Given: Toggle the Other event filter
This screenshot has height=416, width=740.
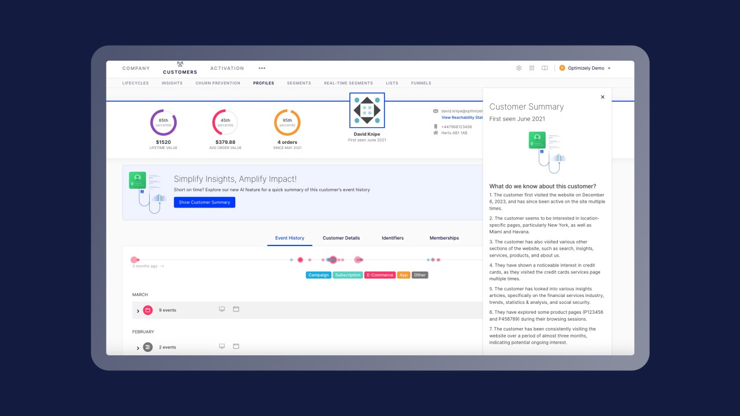Looking at the screenshot, I should pos(420,275).
